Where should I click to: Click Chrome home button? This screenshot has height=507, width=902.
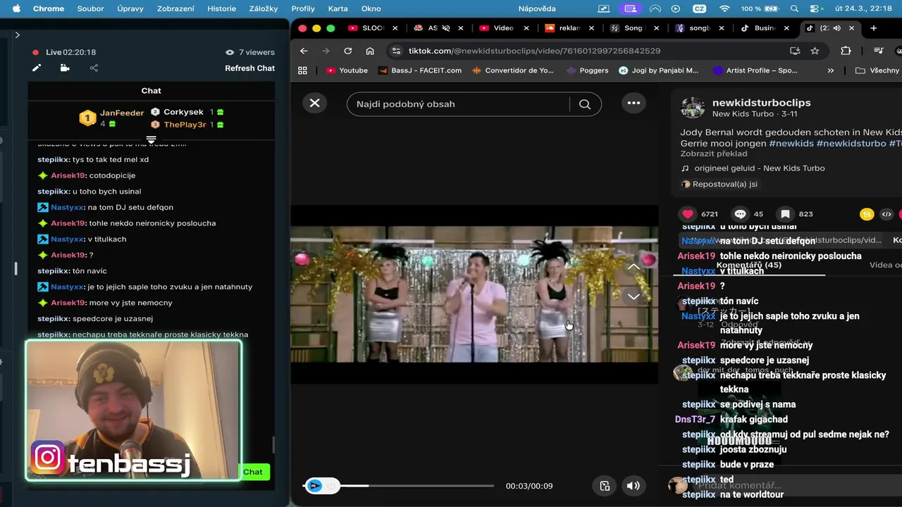click(370, 51)
